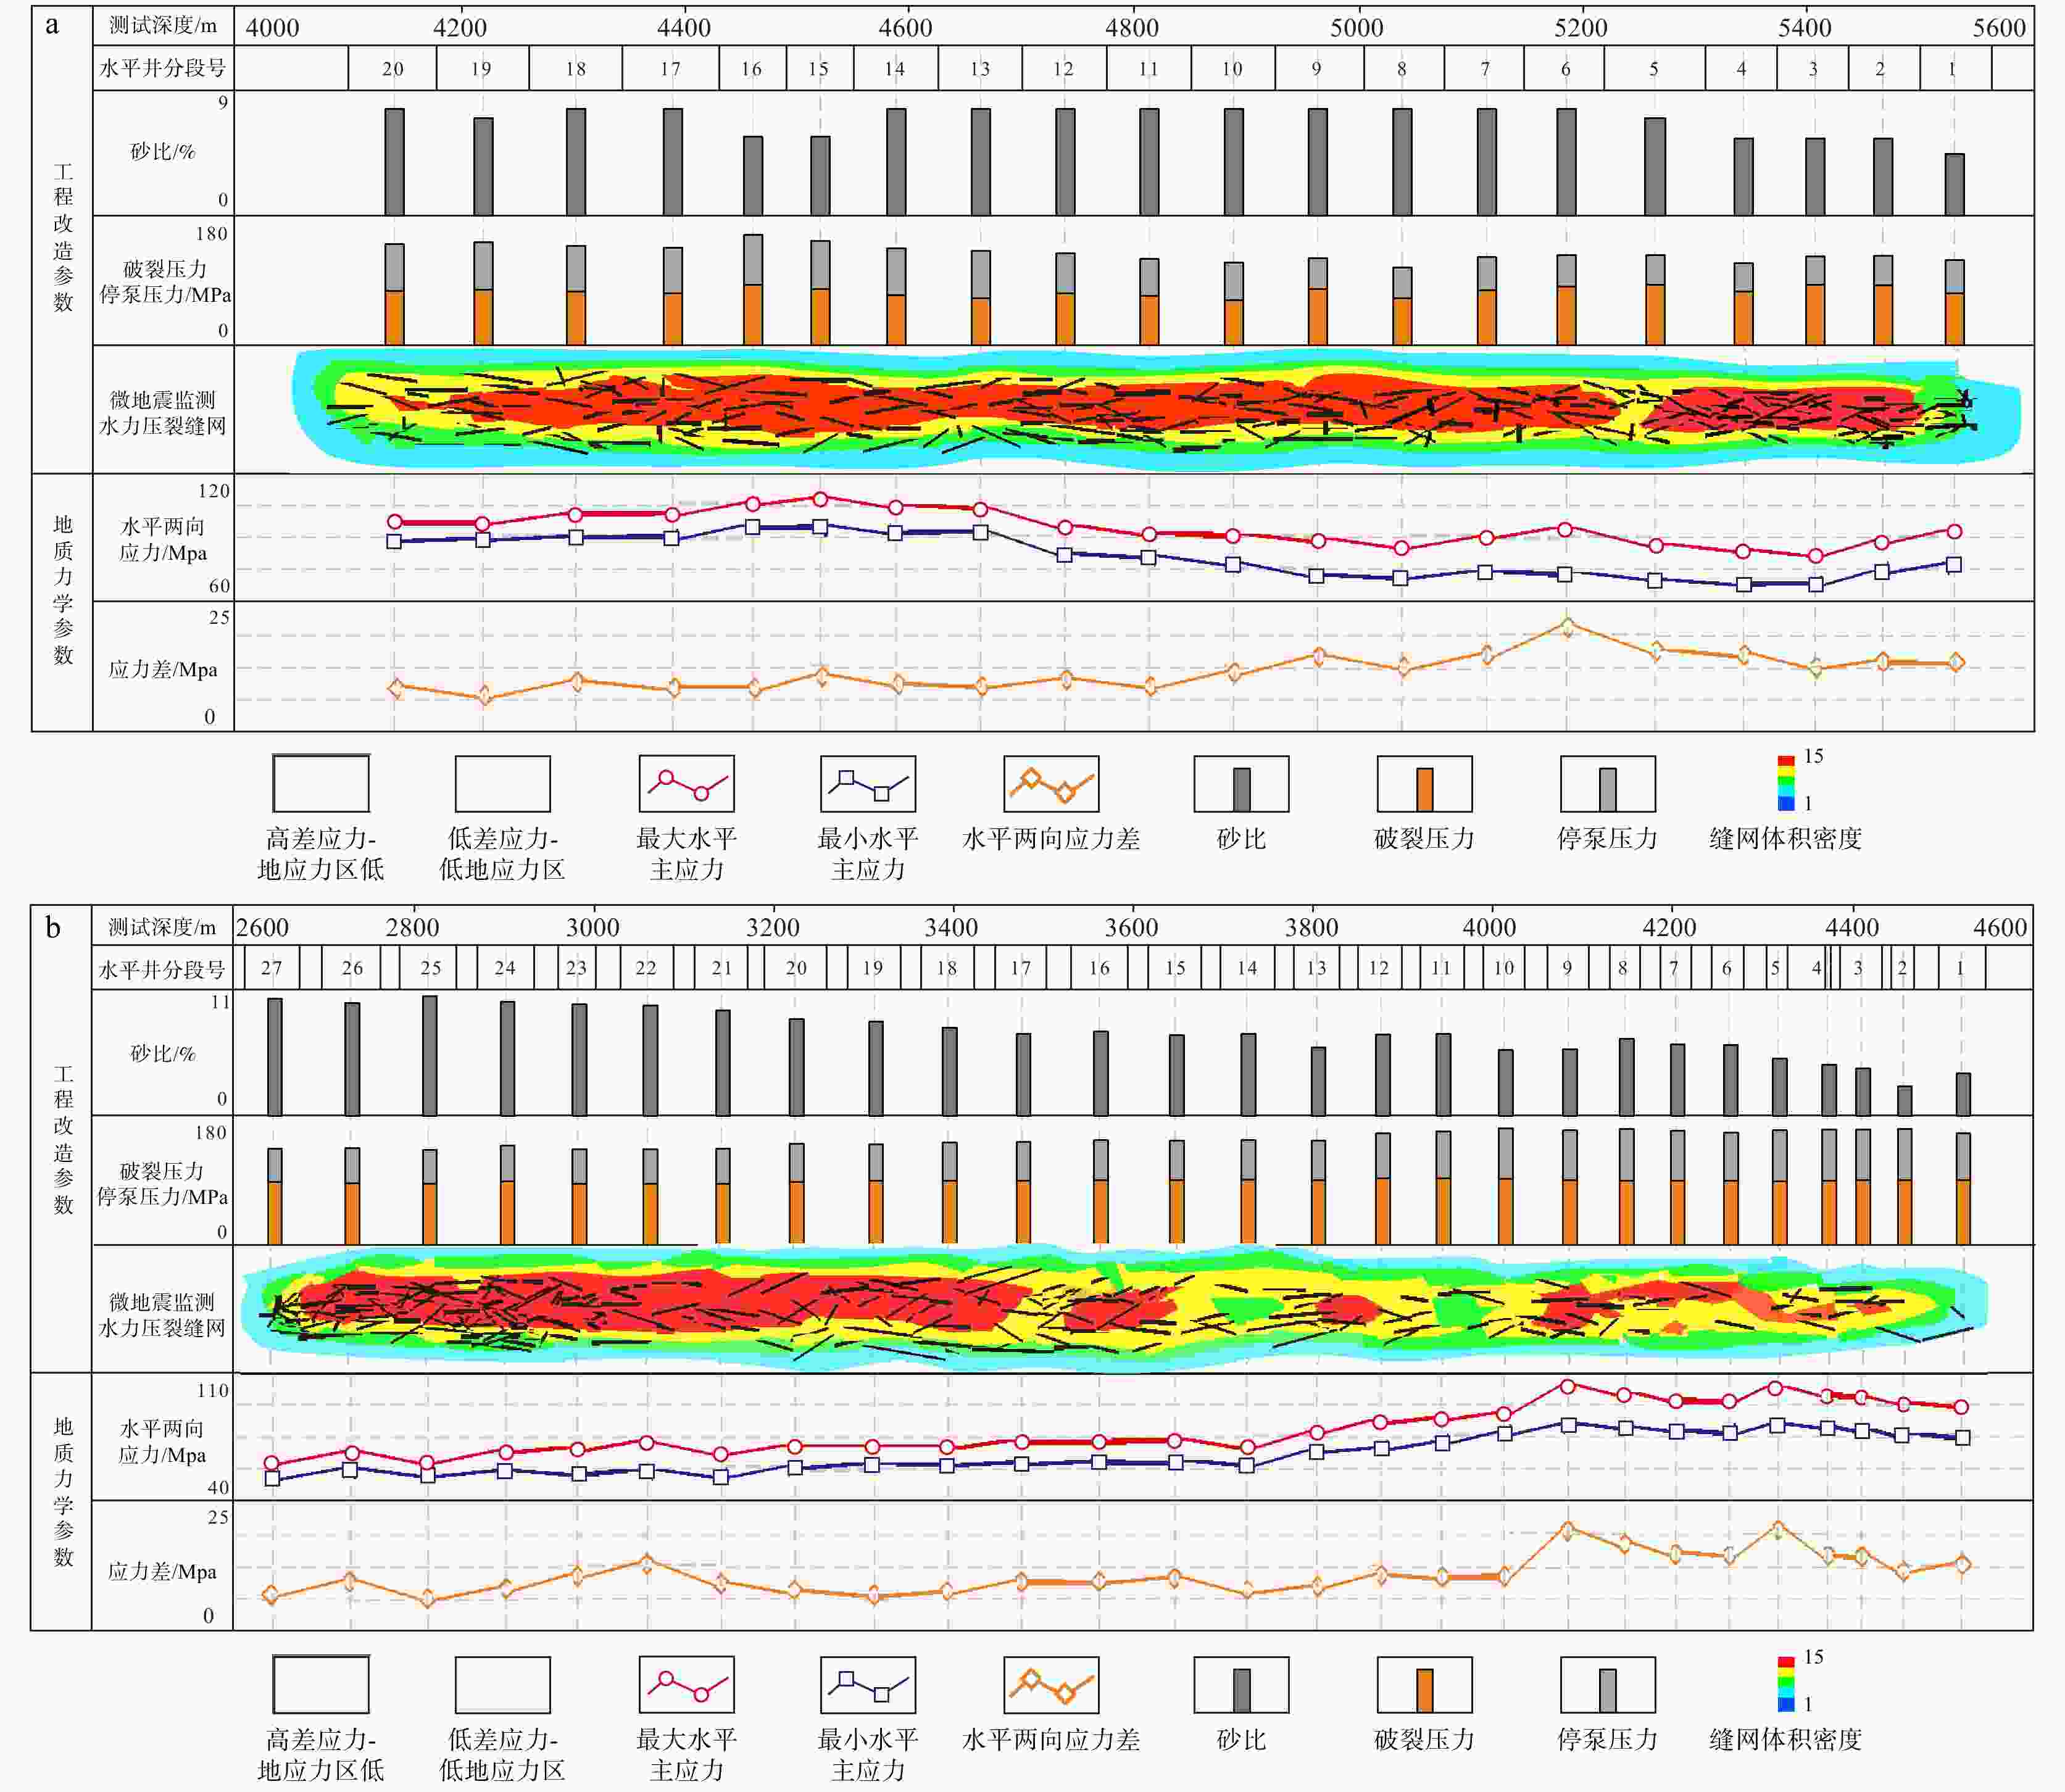Click the 3400 depth label in panel b
The image size is (2065, 1792).
point(951,927)
